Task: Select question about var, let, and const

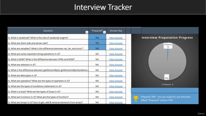Action: (x=48, y=47)
